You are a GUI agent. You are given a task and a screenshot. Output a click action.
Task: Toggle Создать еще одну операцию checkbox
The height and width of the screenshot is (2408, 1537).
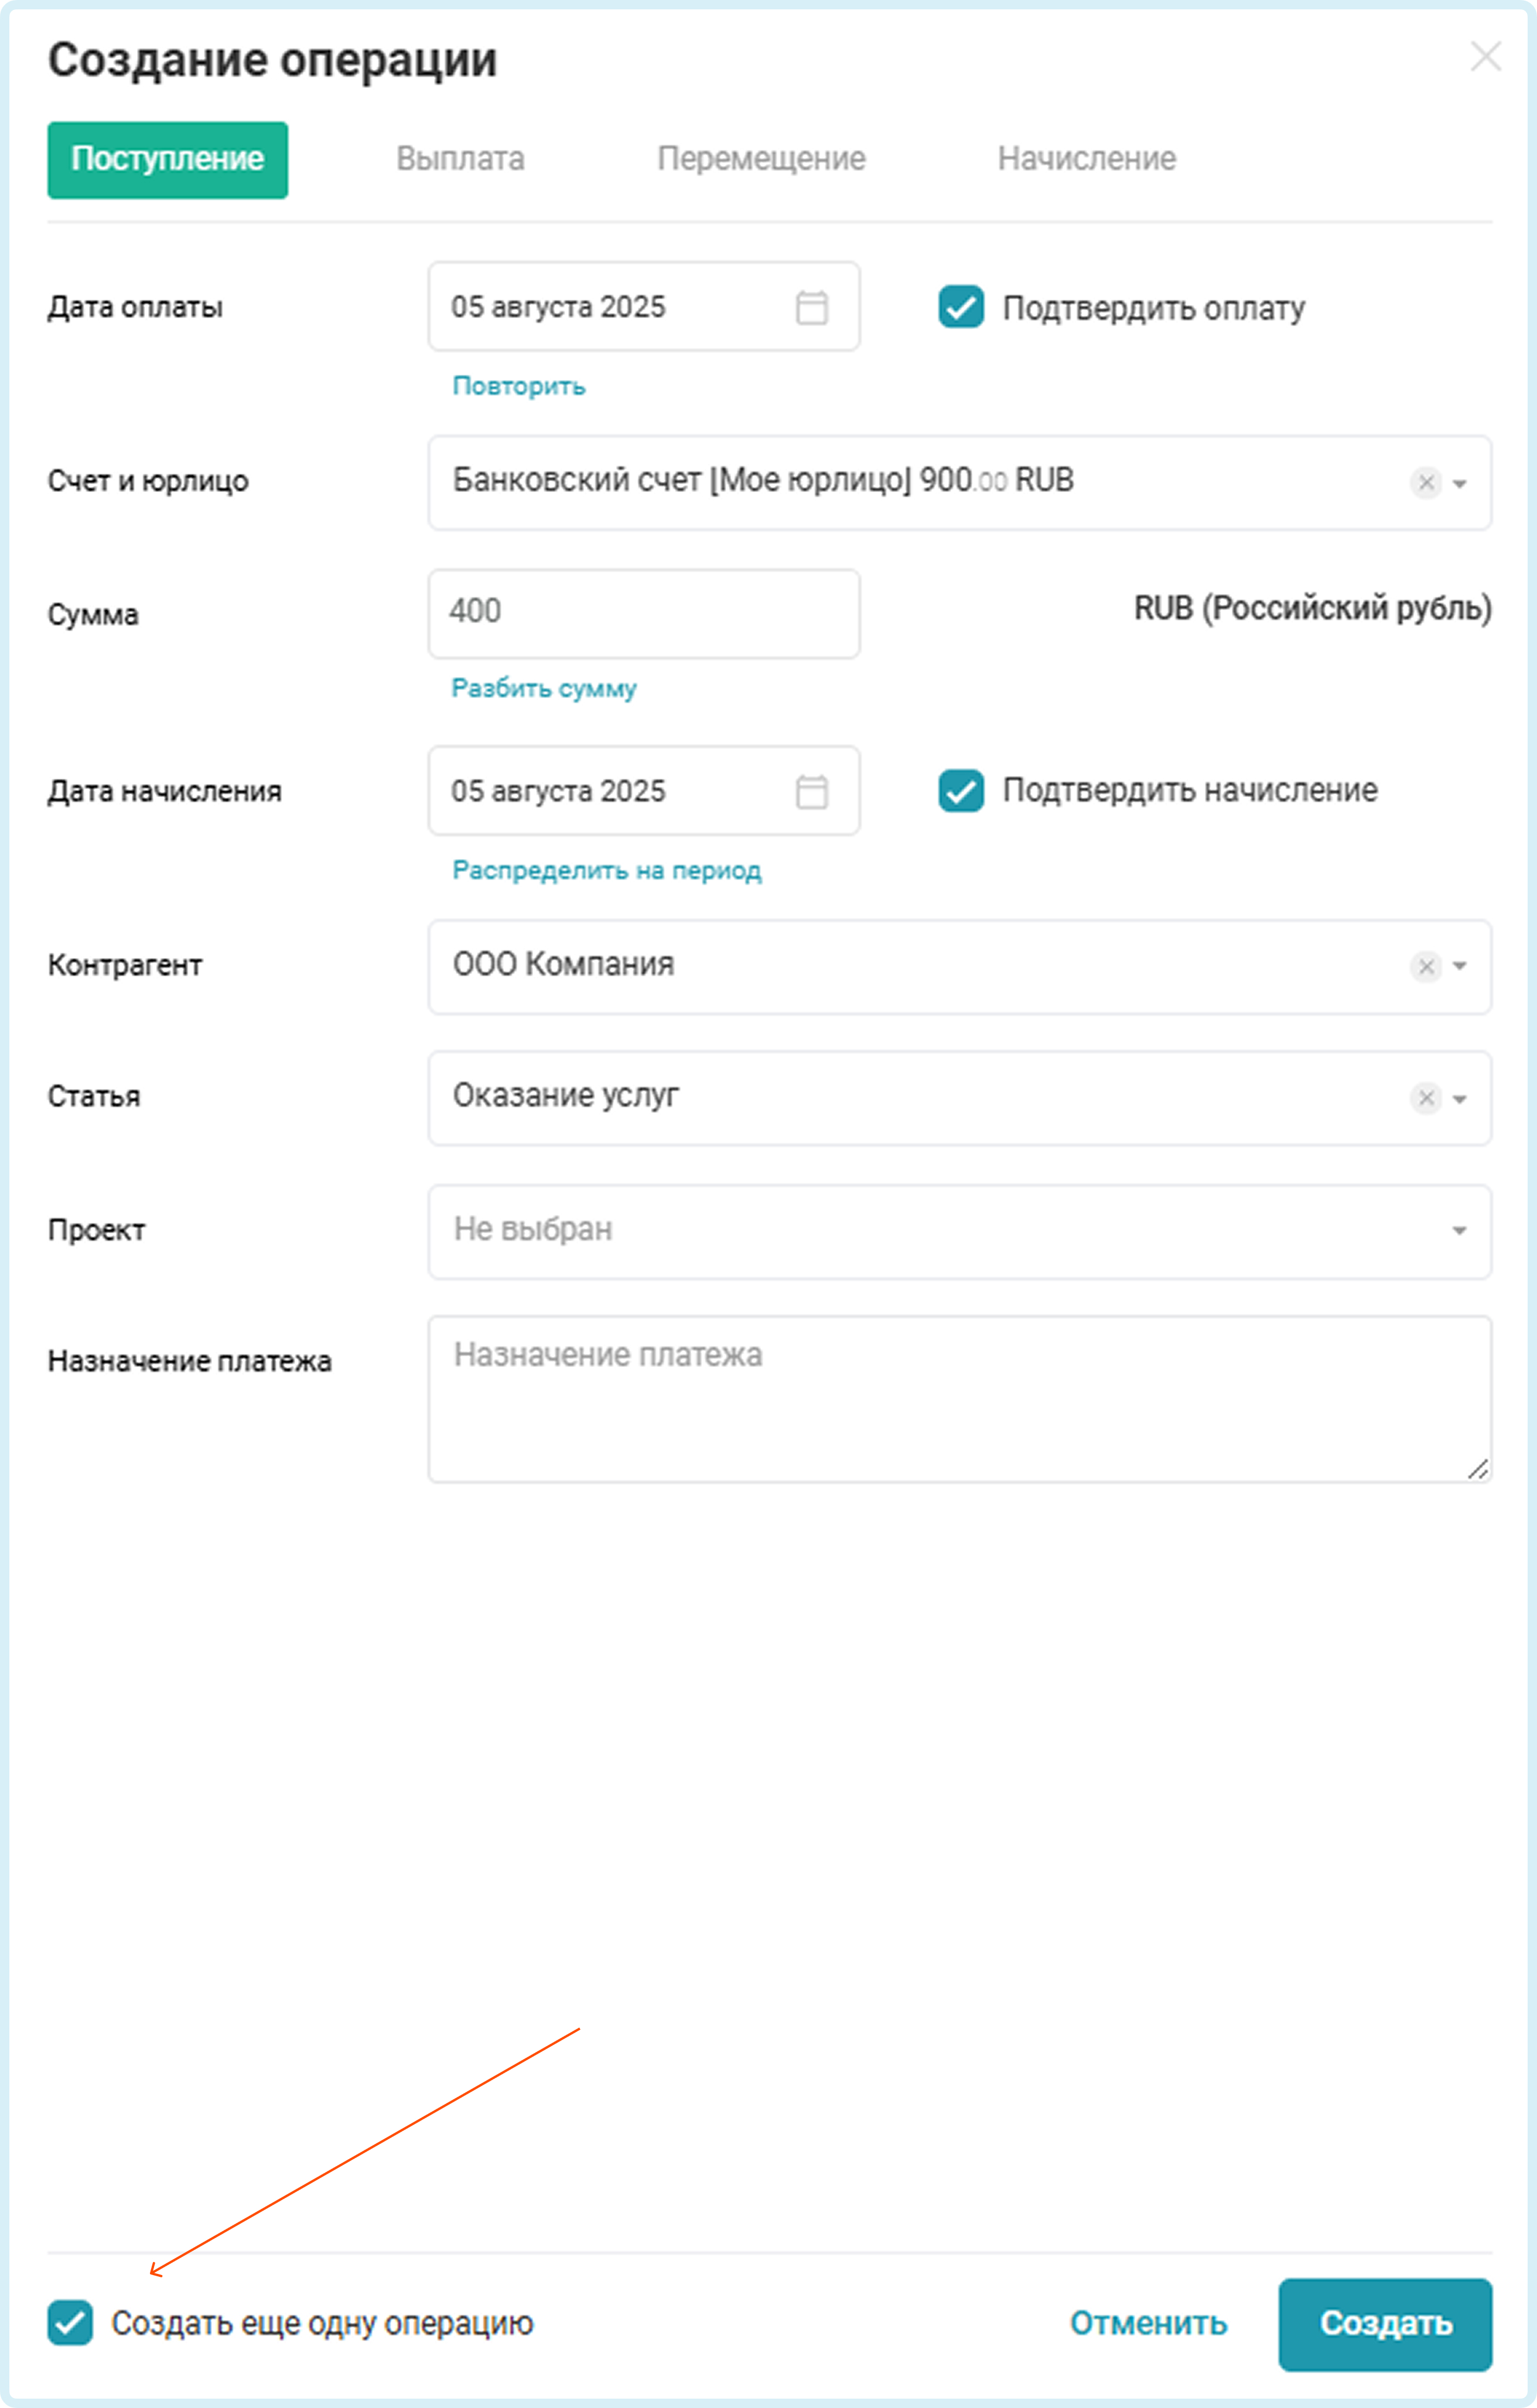pyautogui.click(x=70, y=2322)
